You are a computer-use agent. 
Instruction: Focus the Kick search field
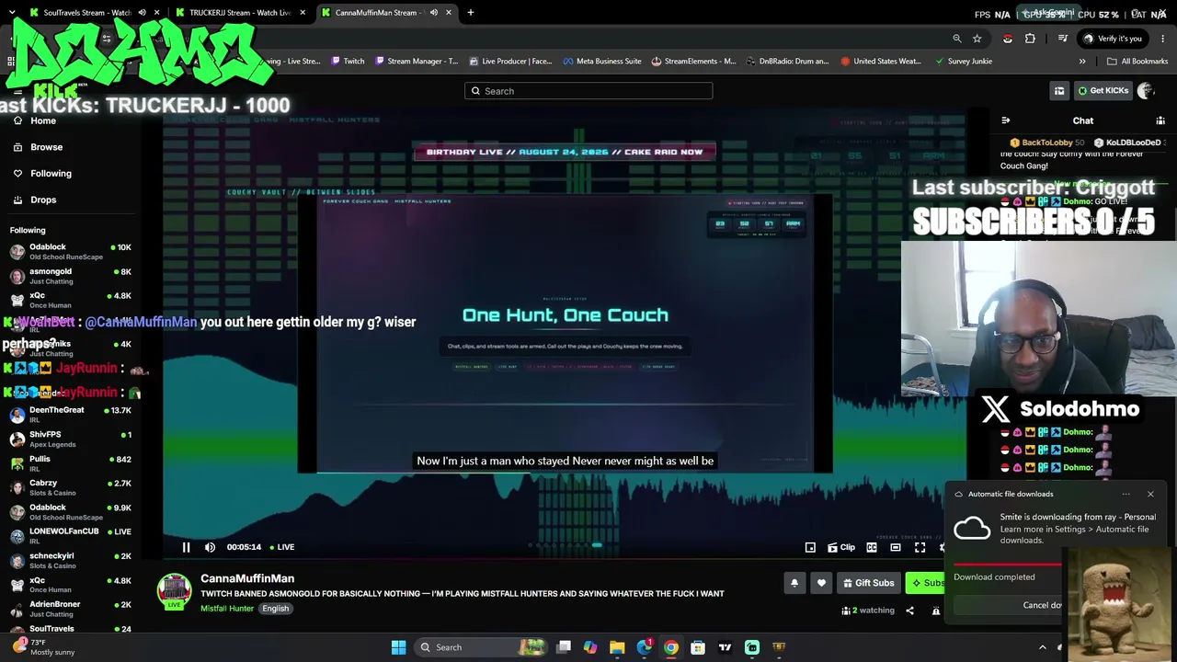pos(588,91)
